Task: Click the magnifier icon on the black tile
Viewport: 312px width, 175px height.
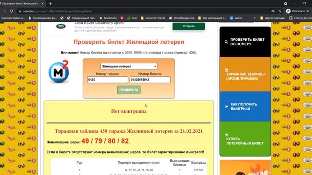Action: coord(226,42)
